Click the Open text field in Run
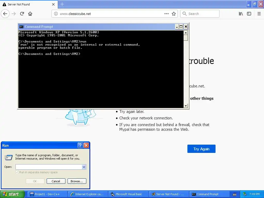Viewport: 264px width, 198px height. (x=49, y=167)
